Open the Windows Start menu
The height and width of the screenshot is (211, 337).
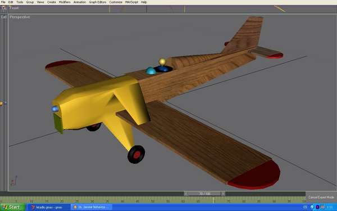(x=13, y=207)
